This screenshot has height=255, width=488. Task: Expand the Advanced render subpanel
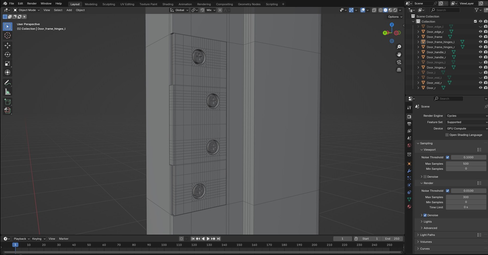430,228
